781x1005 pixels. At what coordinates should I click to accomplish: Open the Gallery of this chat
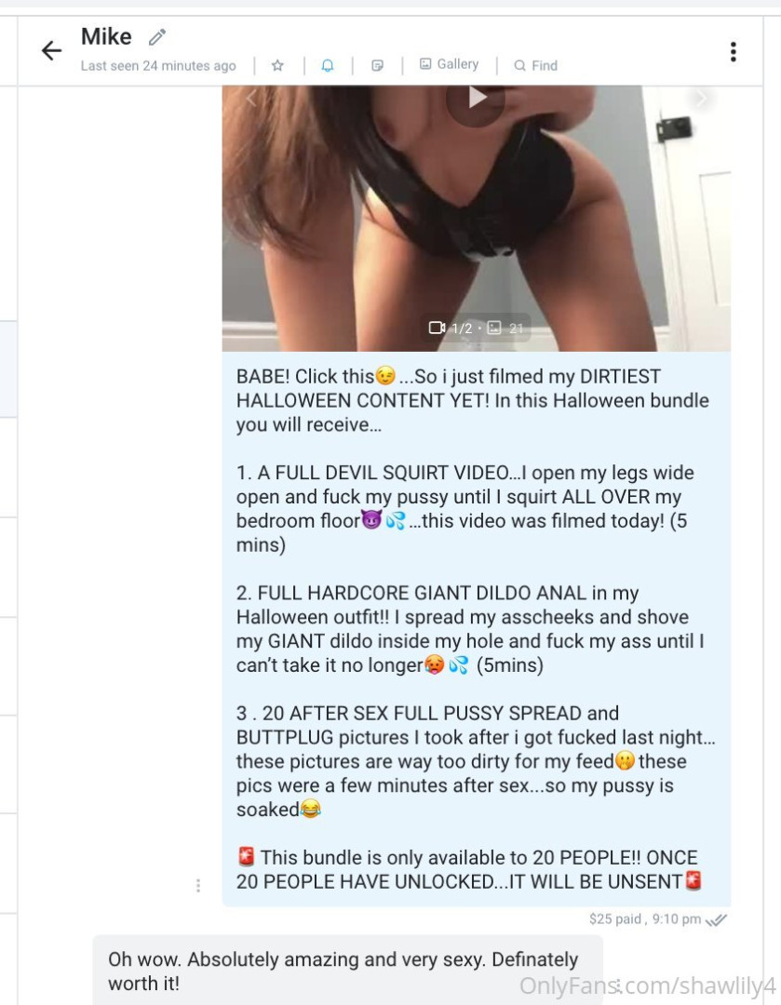tap(449, 64)
